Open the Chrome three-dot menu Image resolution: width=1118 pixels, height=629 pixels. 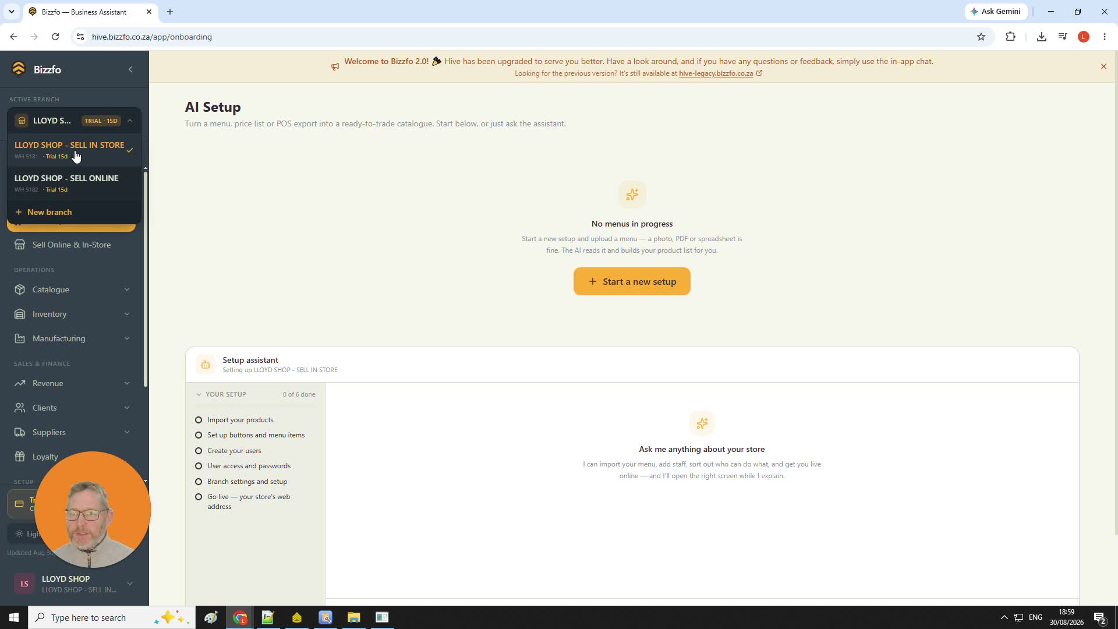(1105, 37)
